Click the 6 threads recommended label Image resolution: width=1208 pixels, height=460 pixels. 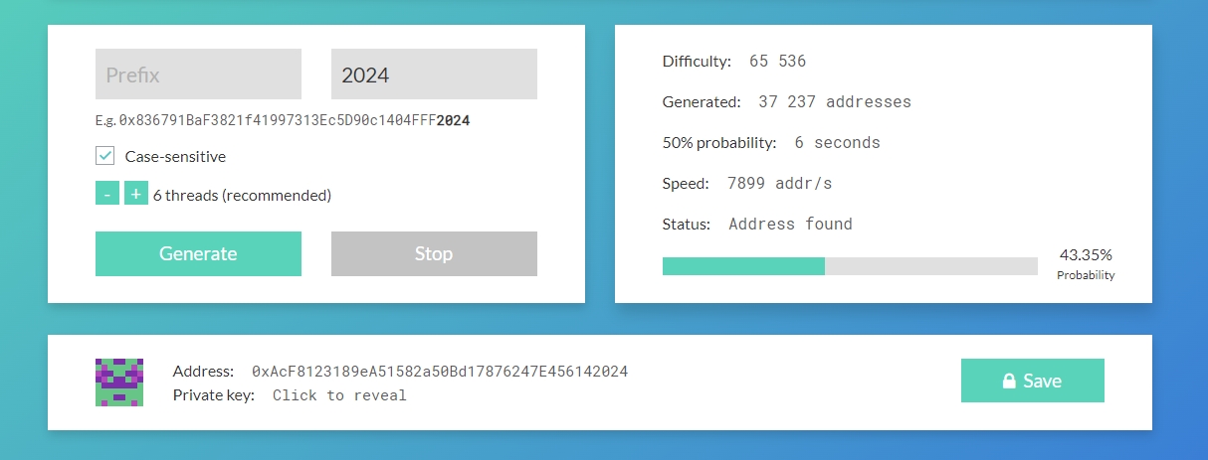(242, 195)
